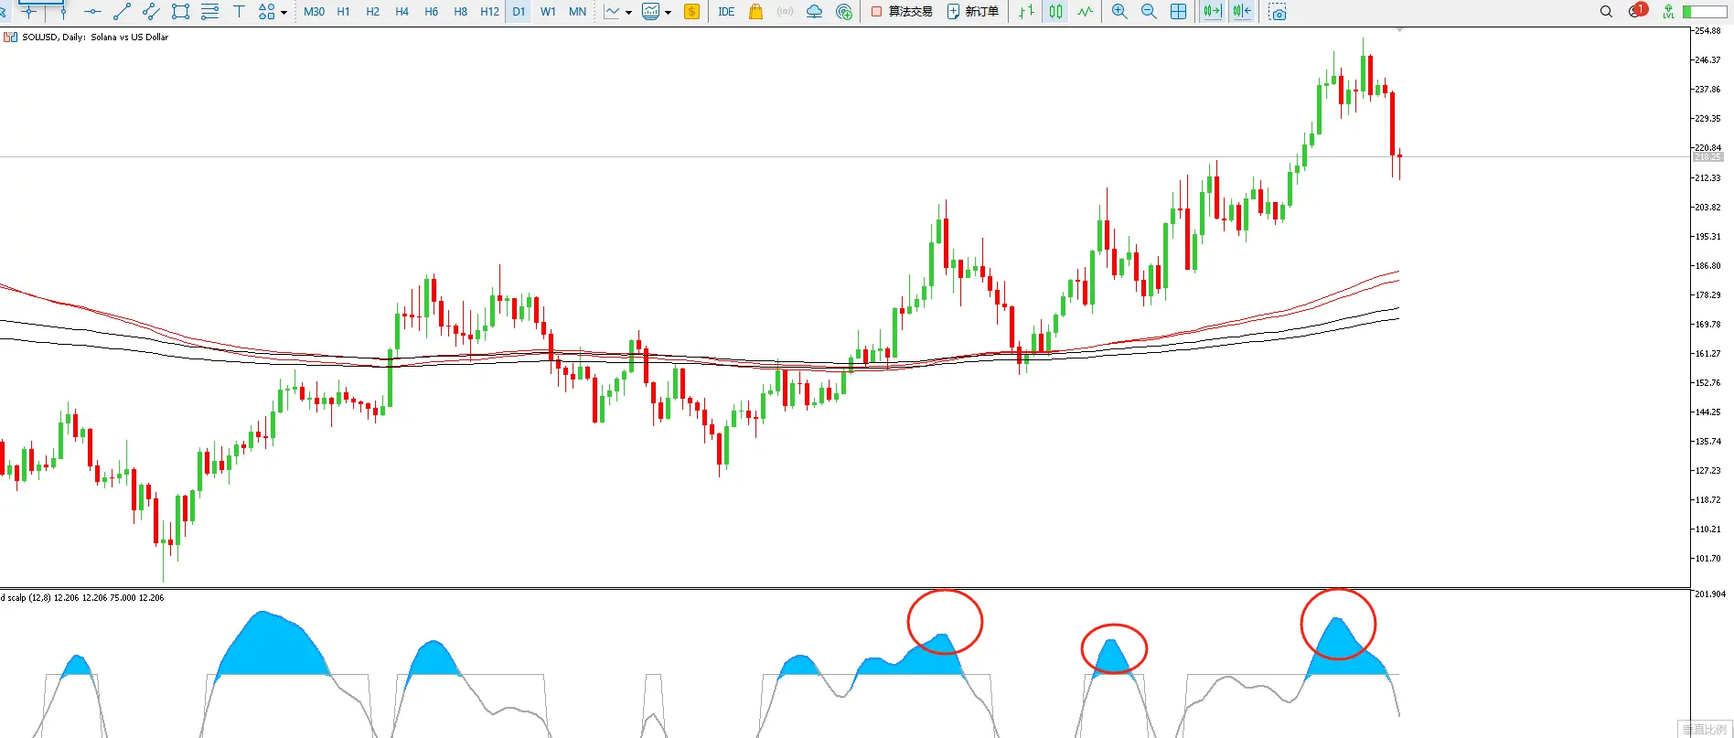Click the signals broadcast icon
Viewport: 1734px width, 738px height.
click(x=785, y=12)
